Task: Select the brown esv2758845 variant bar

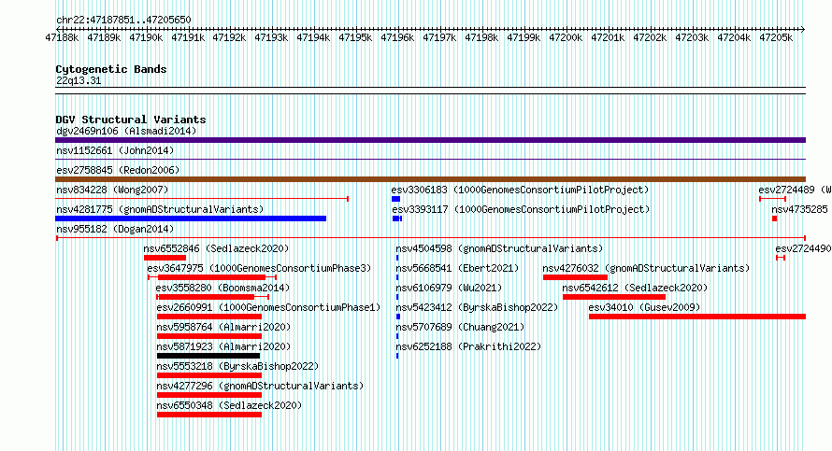Action: click(x=430, y=179)
